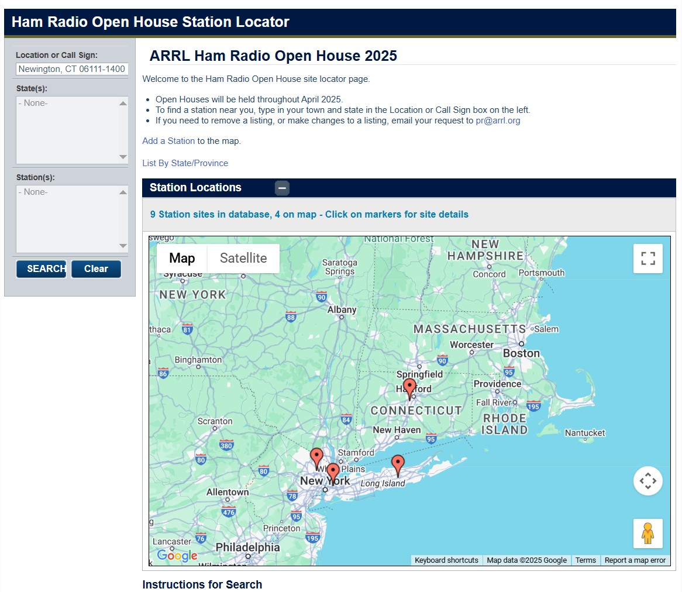The width and height of the screenshot is (682, 592).
Task: Select the Map view tab
Action: [182, 258]
